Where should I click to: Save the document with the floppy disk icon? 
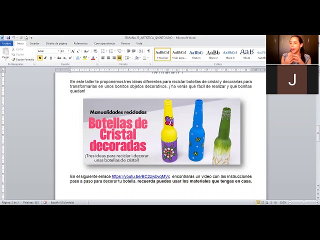8,37
